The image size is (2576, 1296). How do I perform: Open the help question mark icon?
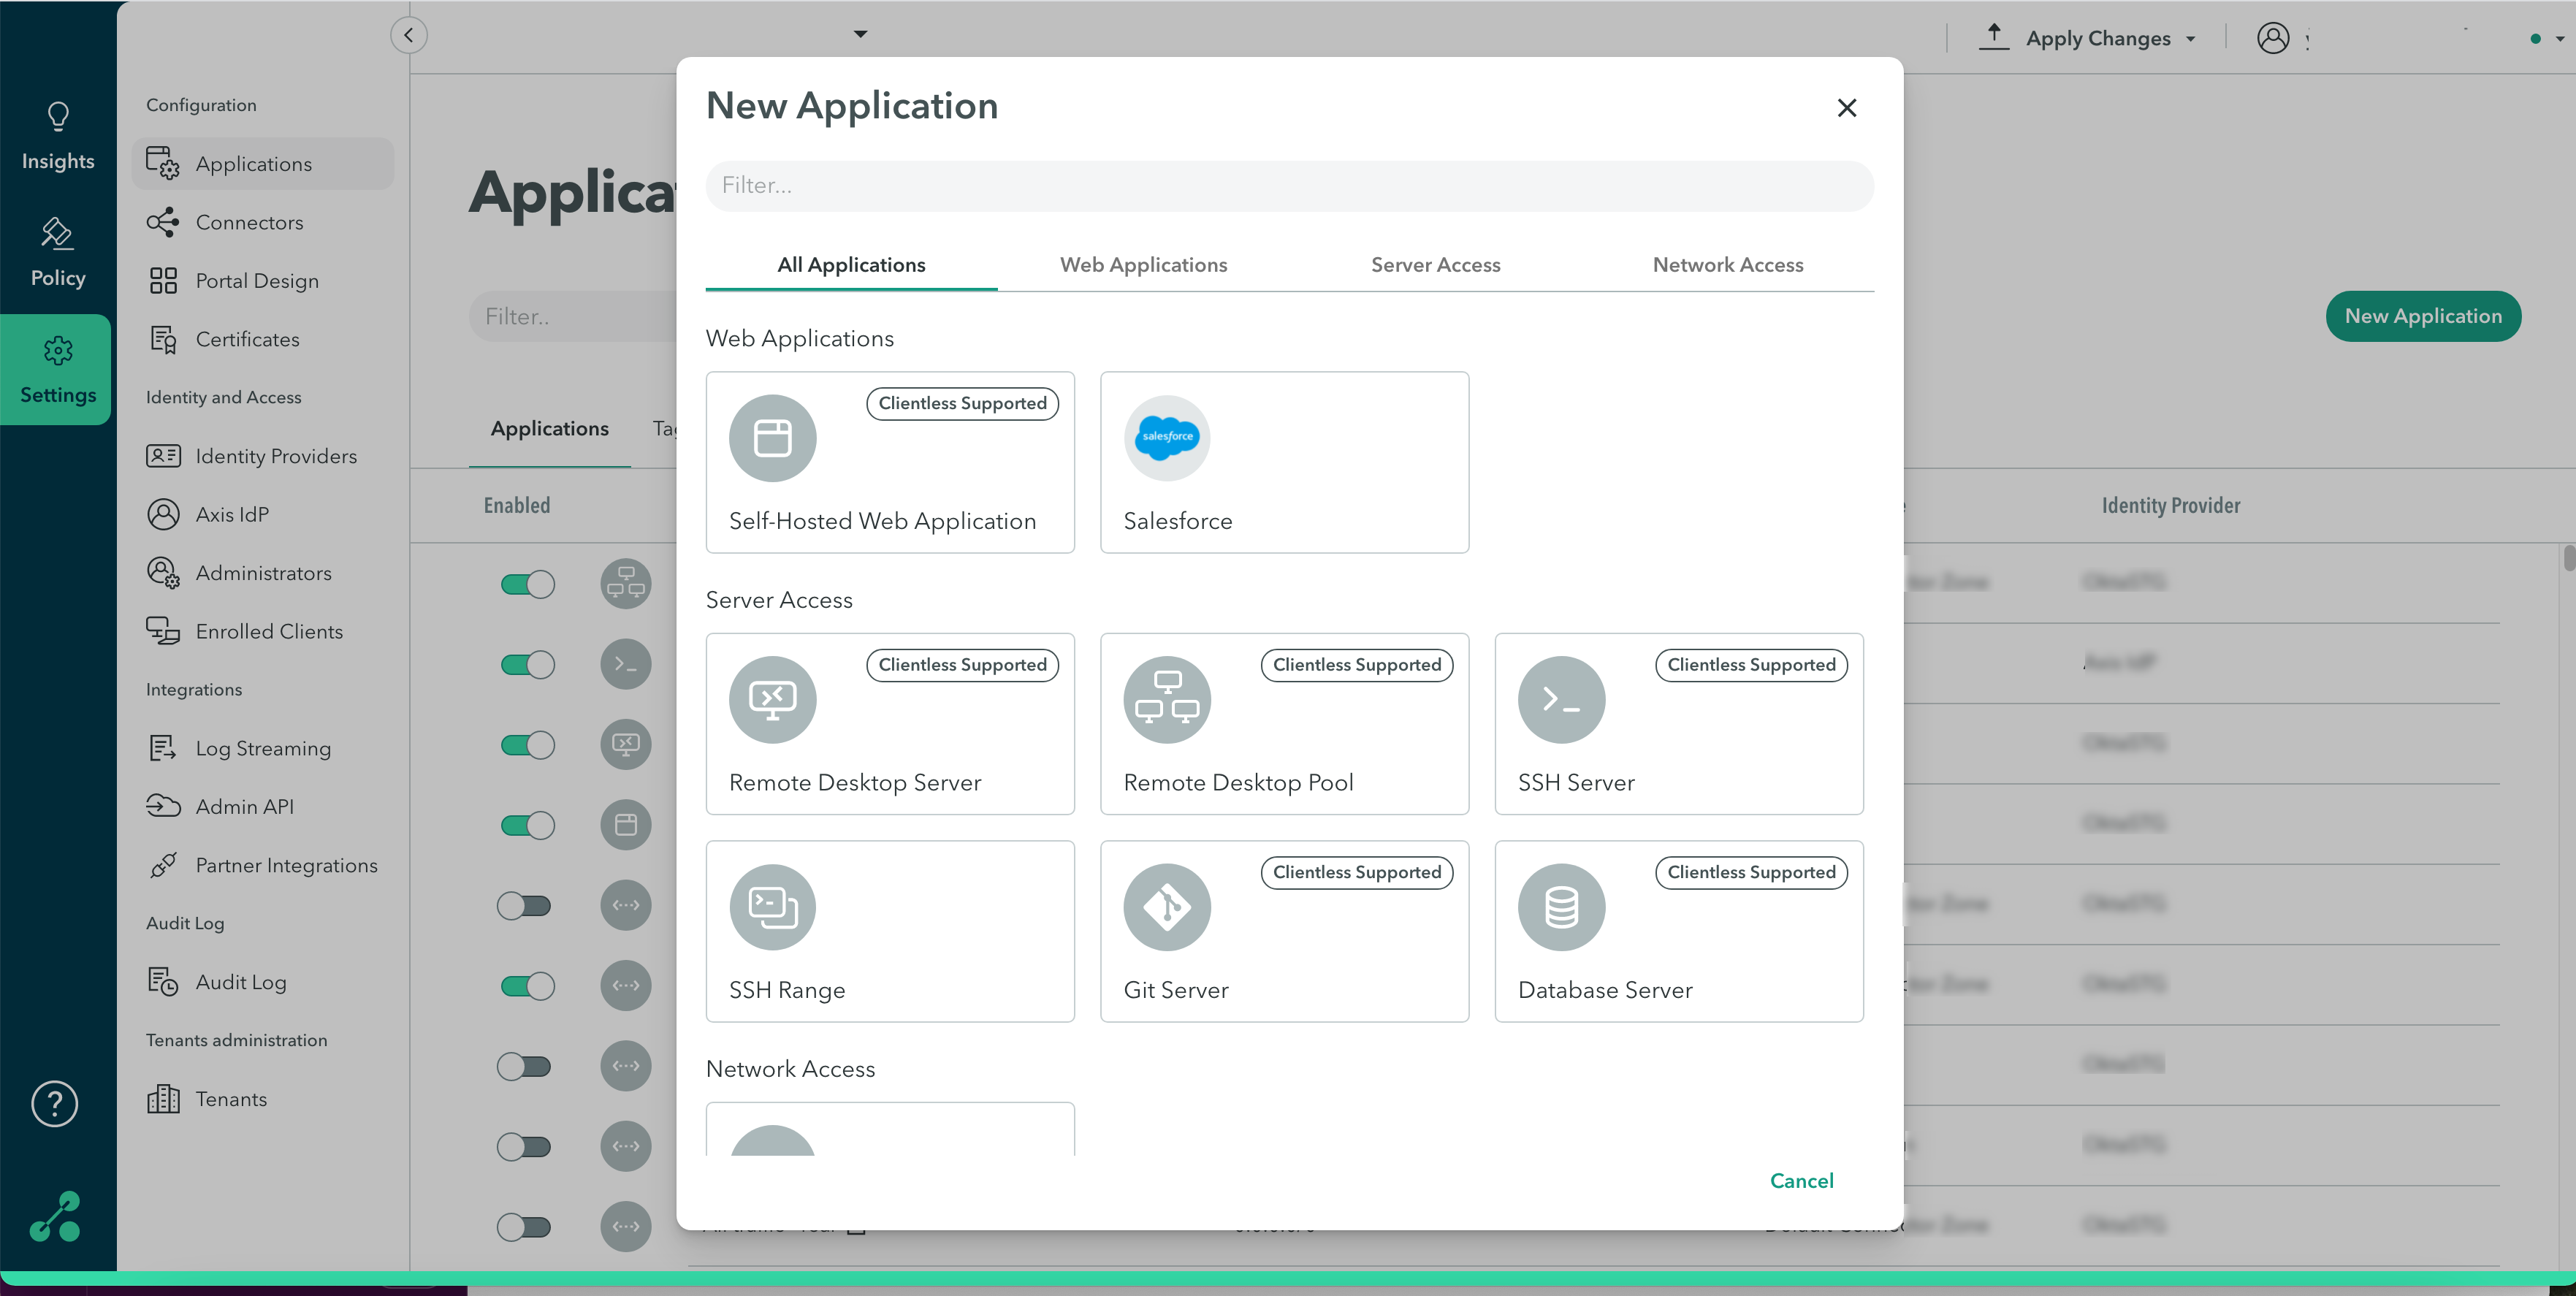(55, 1104)
